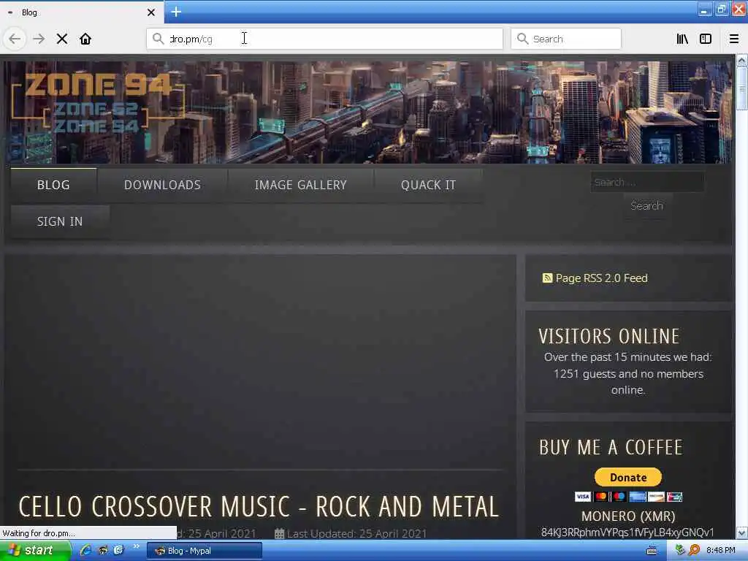Open a new tab with plus button
The width and height of the screenshot is (748, 561).
tap(176, 12)
